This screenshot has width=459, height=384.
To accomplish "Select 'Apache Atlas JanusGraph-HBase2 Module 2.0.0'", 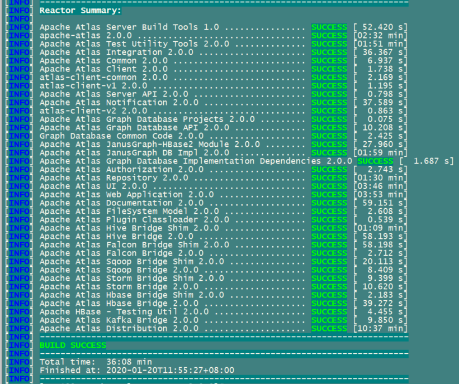I will pos(150,145).
